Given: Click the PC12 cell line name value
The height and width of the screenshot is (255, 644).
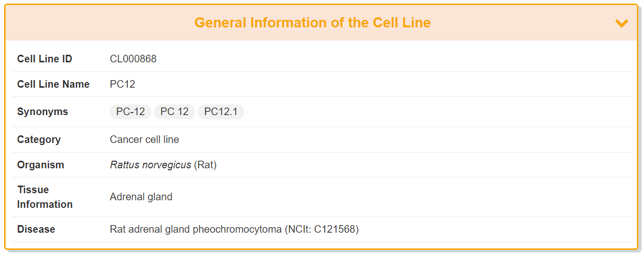Looking at the screenshot, I should coord(122,84).
